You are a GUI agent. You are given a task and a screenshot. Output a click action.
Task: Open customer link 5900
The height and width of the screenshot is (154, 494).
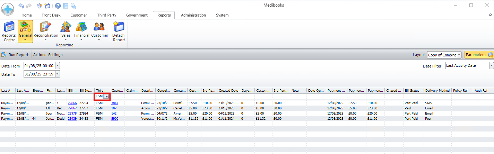[115, 118]
